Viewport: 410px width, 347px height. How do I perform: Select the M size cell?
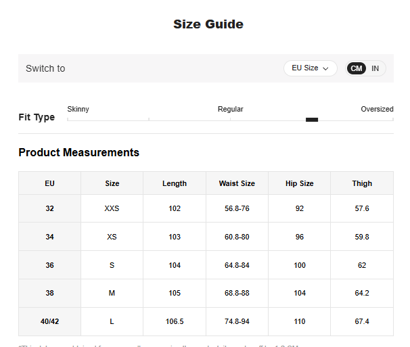pyautogui.click(x=112, y=294)
